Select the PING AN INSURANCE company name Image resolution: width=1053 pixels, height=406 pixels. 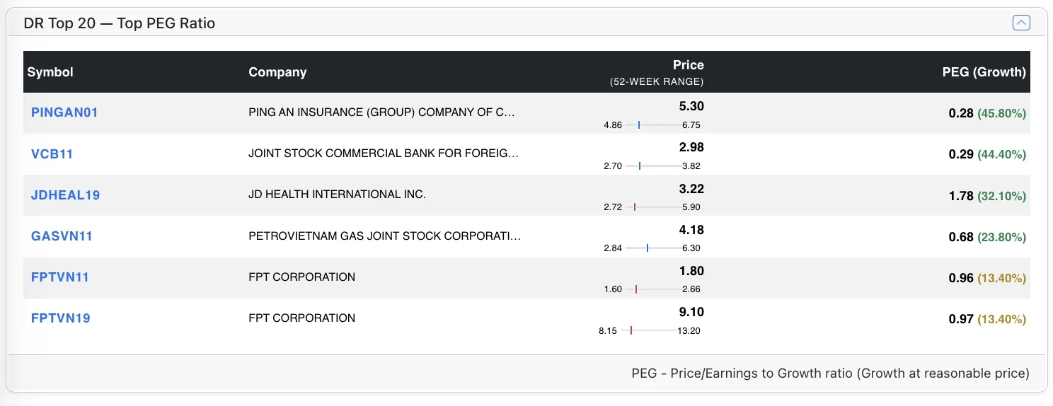point(382,112)
